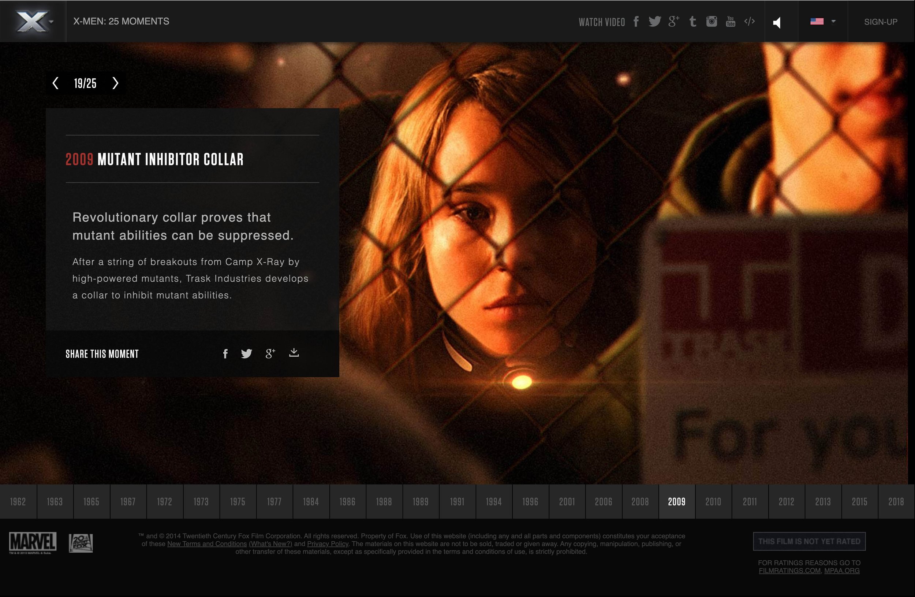
Task: Select 2015 on the timeline
Action: [860, 502]
